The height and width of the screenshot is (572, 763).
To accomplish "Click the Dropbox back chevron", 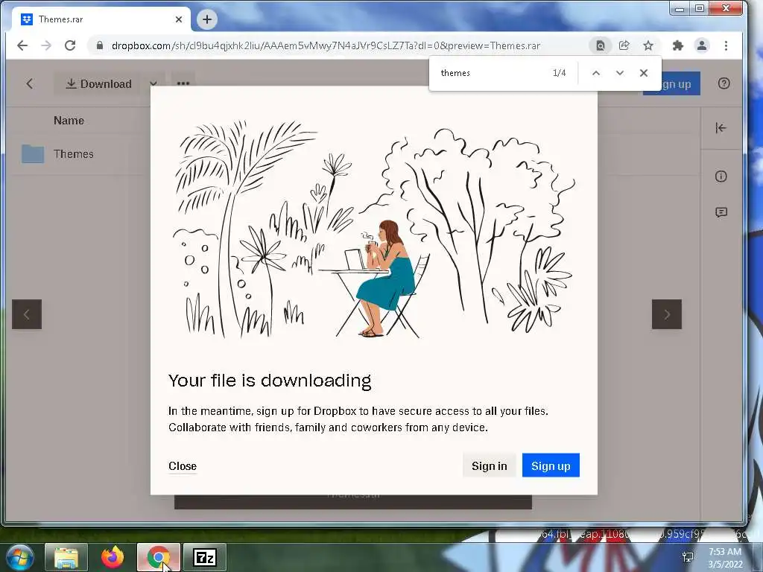I will 29,83.
